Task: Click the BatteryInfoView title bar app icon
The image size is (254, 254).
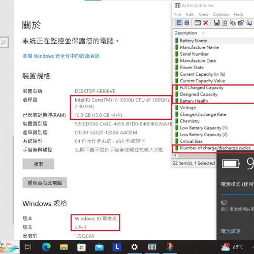Action: click(177, 6)
